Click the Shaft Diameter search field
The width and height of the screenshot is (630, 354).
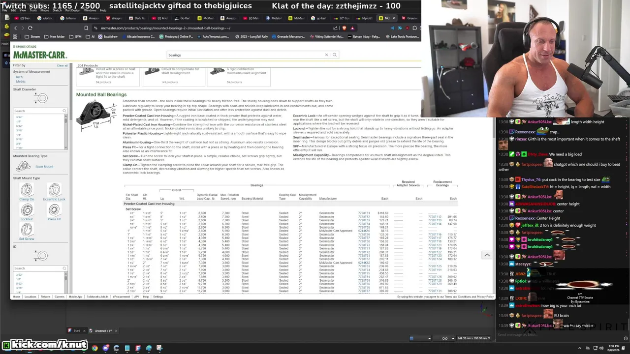40,111
